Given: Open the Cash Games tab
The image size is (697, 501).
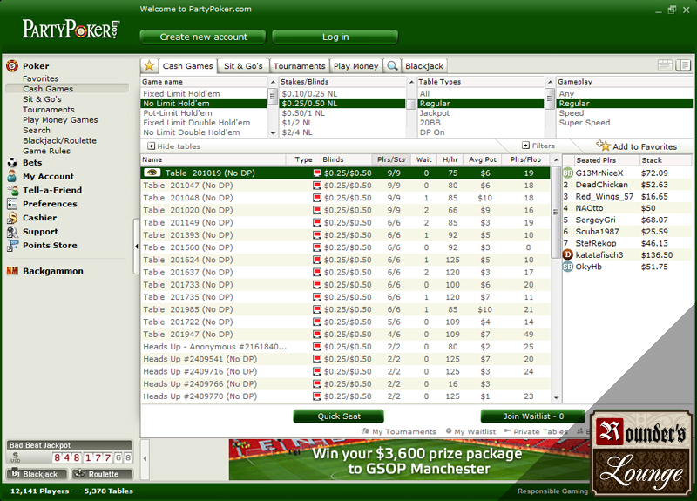Looking at the screenshot, I should [x=187, y=66].
